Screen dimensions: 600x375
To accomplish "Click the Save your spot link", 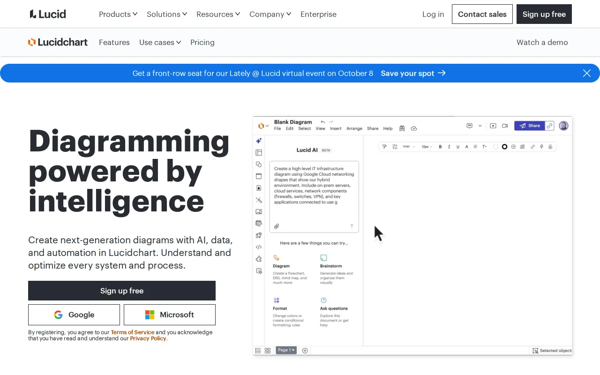I will [413, 73].
